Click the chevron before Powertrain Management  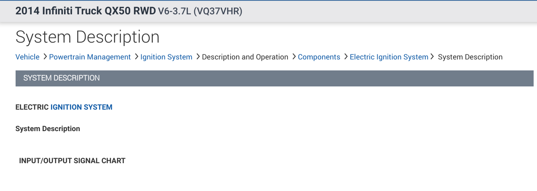tap(45, 56)
